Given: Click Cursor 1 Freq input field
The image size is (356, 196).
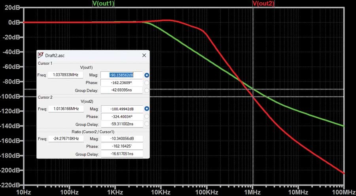Looking at the screenshot, I should (x=65, y=75).
